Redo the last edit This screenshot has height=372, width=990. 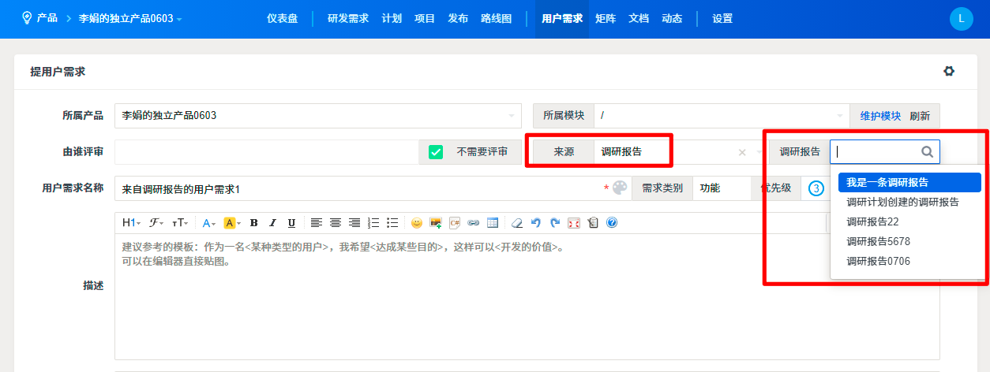coord(555,223)
